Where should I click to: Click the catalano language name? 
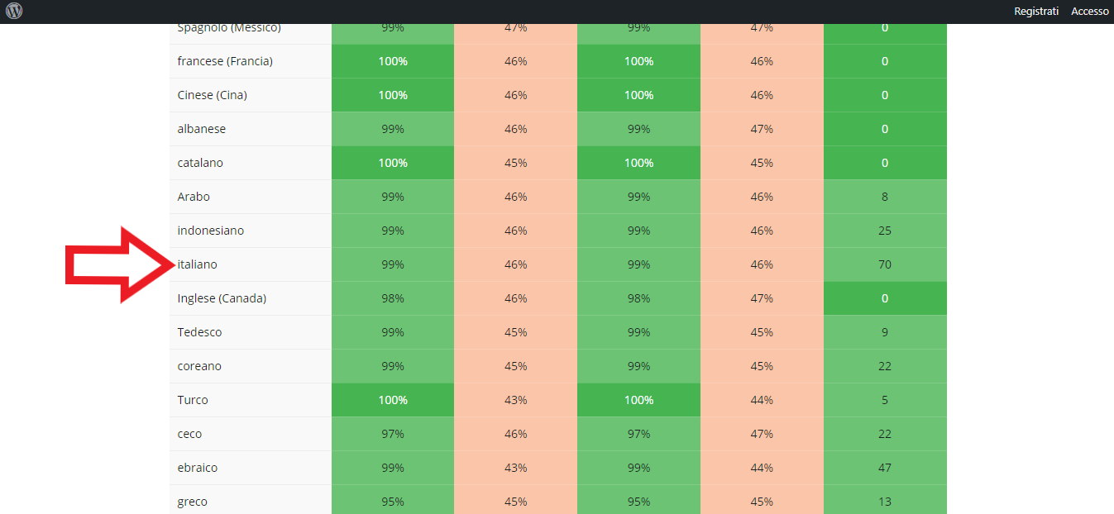point(200,163)
